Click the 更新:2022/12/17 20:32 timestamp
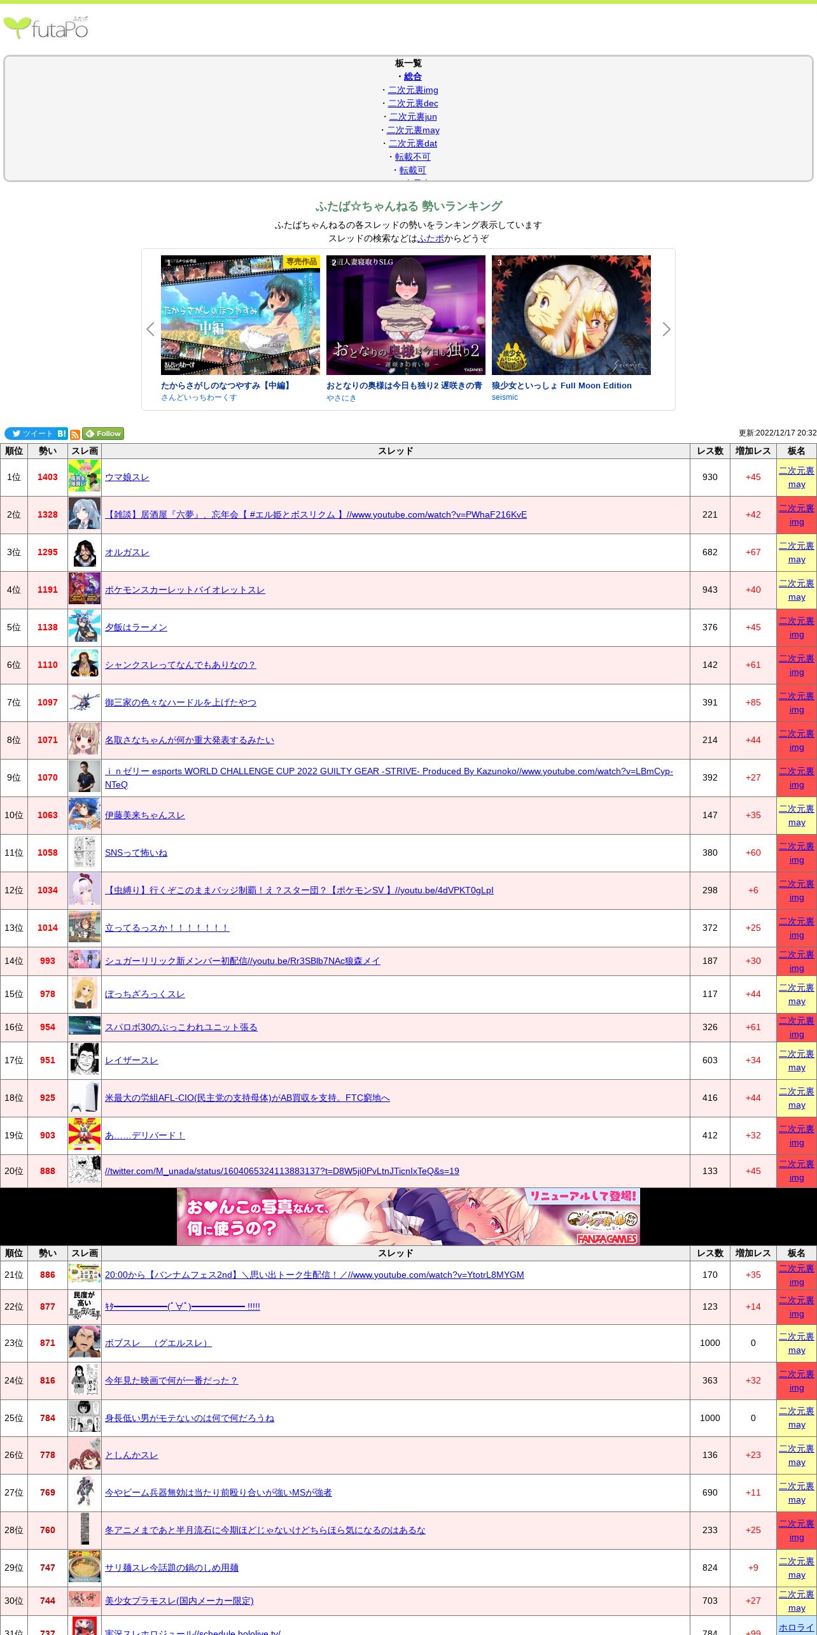This screenshot has width=817, height=1635. (x=778, y=433)
